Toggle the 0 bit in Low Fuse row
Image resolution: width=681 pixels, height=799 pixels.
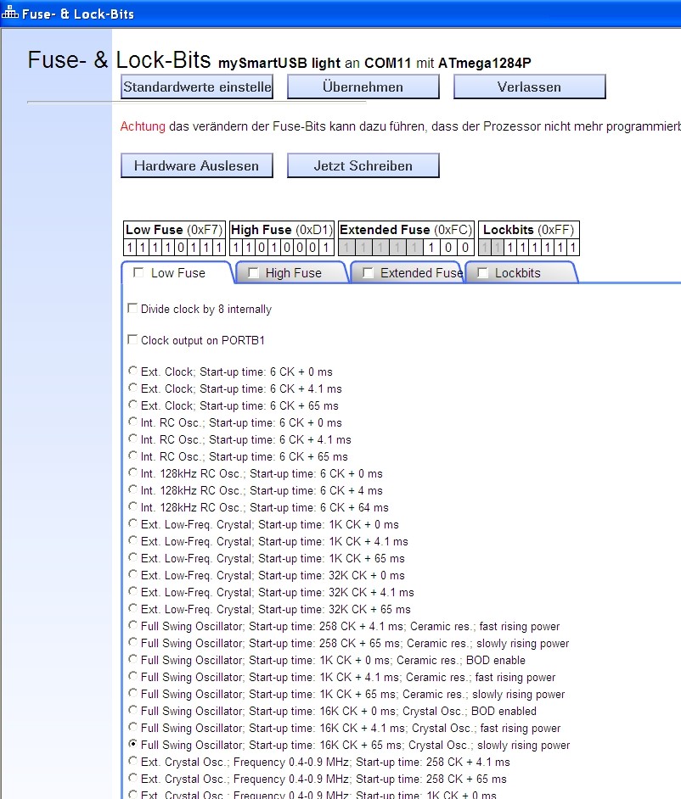pos(181,248)
